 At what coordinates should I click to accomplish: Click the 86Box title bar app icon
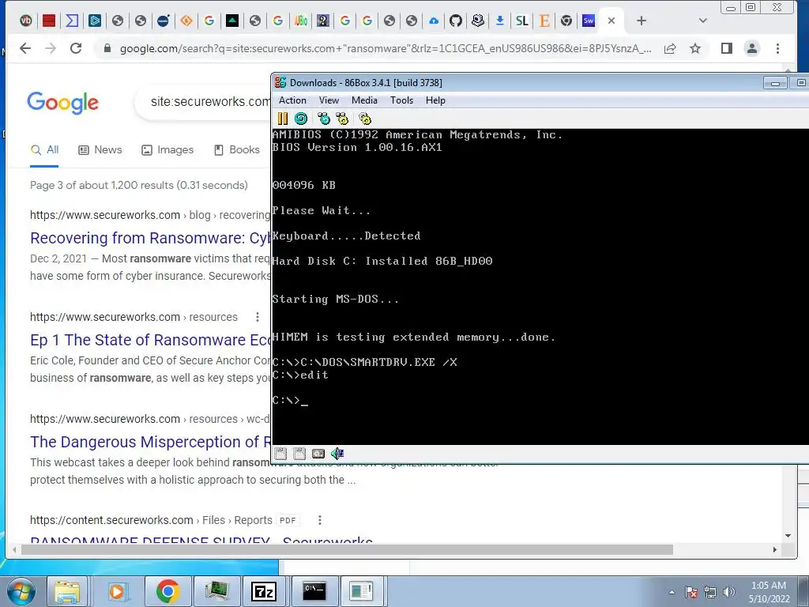point(280,82)
